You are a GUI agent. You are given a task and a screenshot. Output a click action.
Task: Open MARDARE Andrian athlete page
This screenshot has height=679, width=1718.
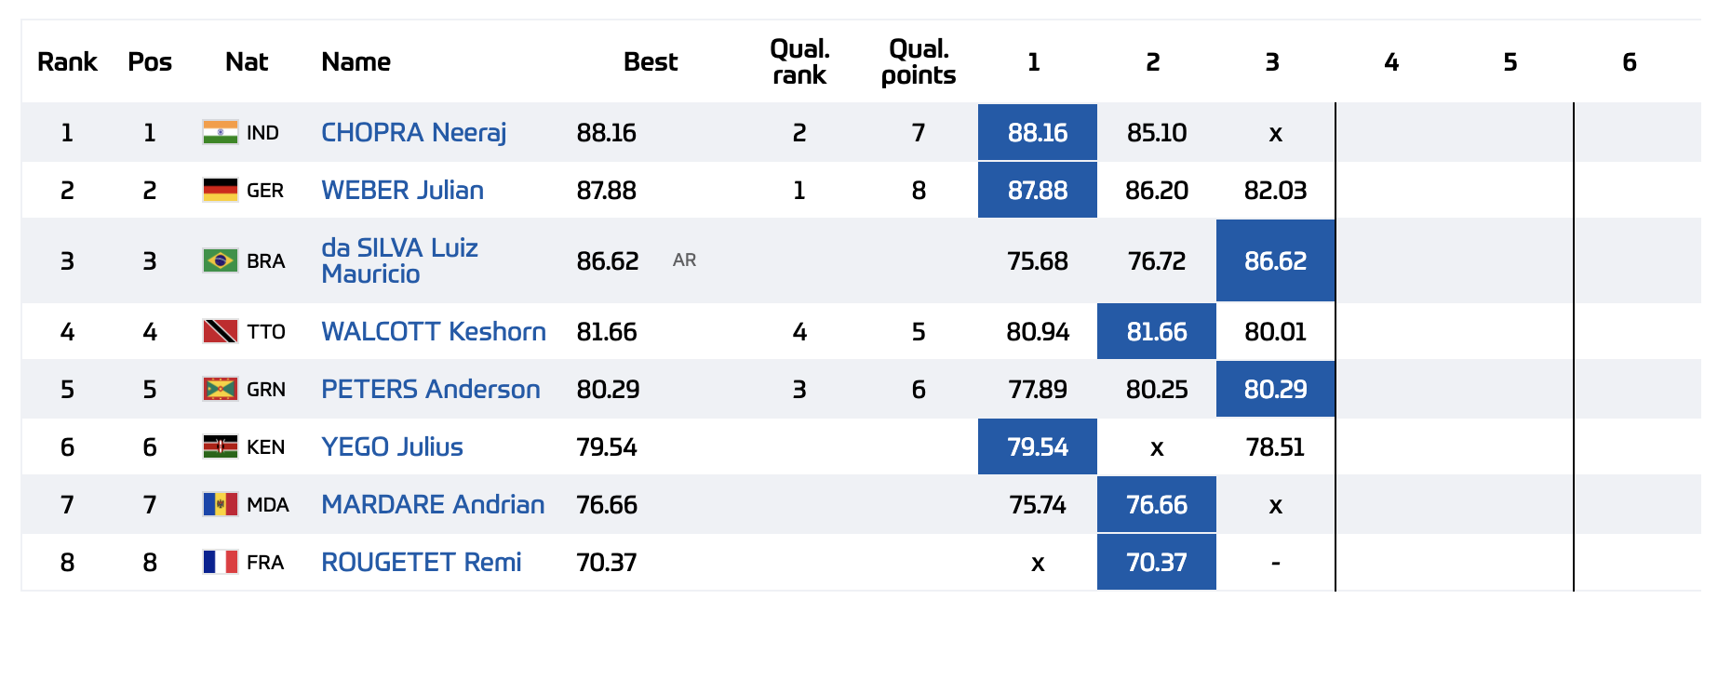click(433, 504)
